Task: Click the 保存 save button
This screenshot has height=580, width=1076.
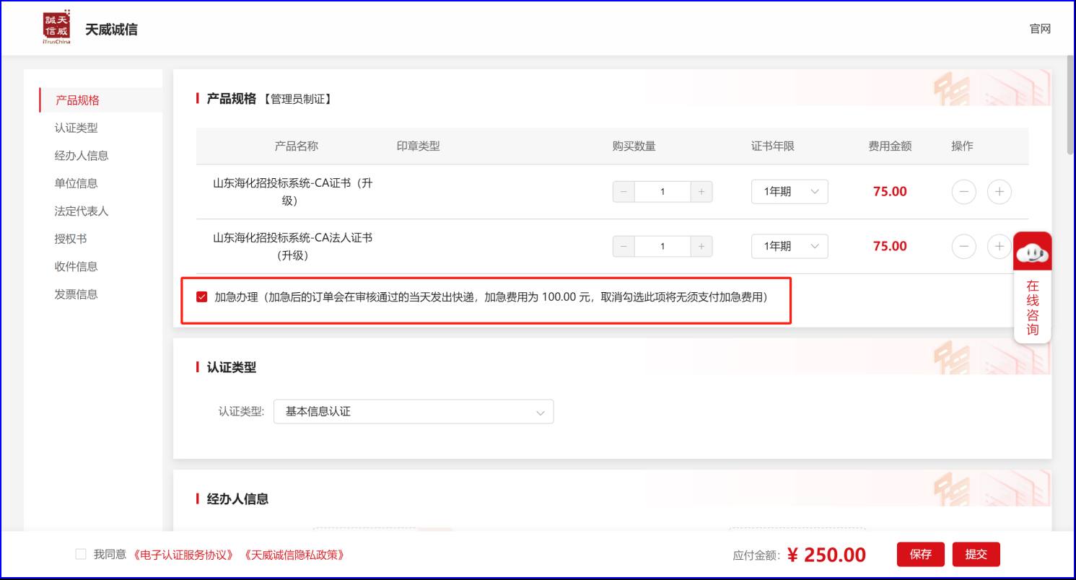Action: tap(920, 554)
